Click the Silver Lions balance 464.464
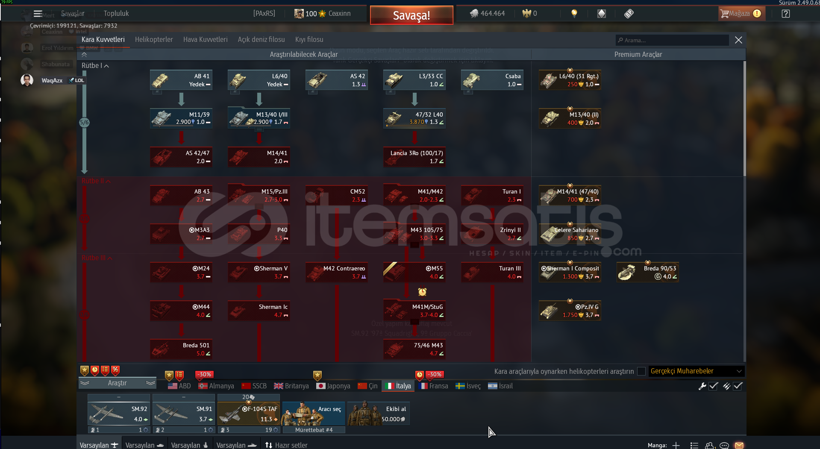Screen dimensions: 820x449 coord(487,14)
